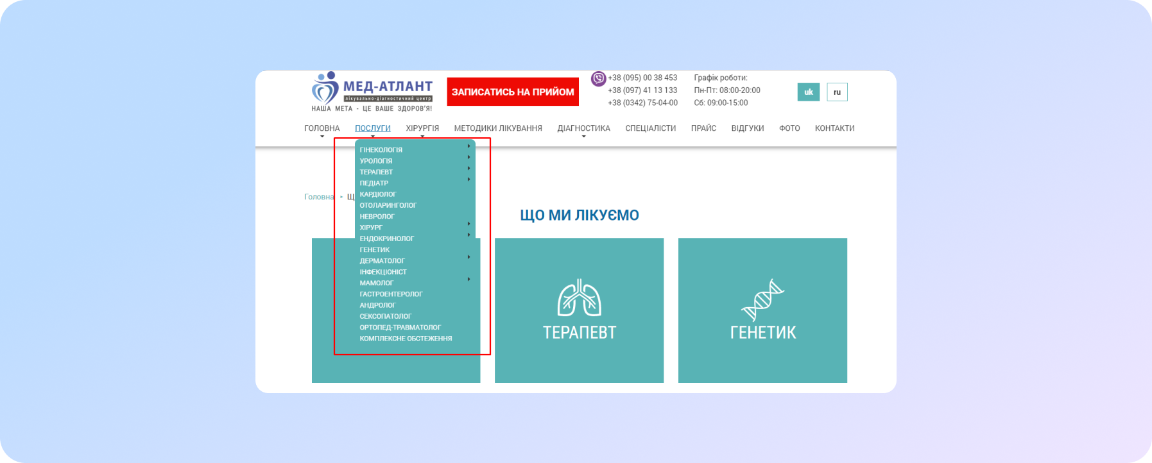Select Терапевт in the services dropdown

tap(376, 172)
